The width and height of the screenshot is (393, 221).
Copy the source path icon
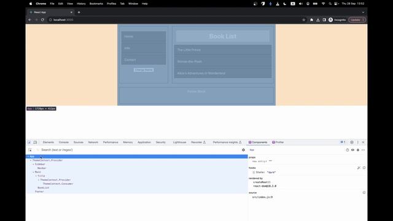pos(364,192)
